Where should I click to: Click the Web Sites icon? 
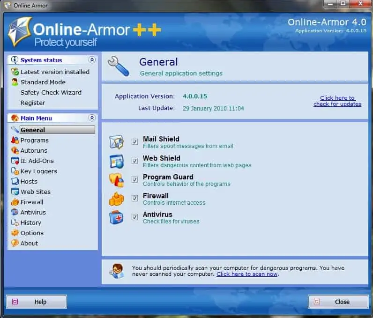pos(15,192)
